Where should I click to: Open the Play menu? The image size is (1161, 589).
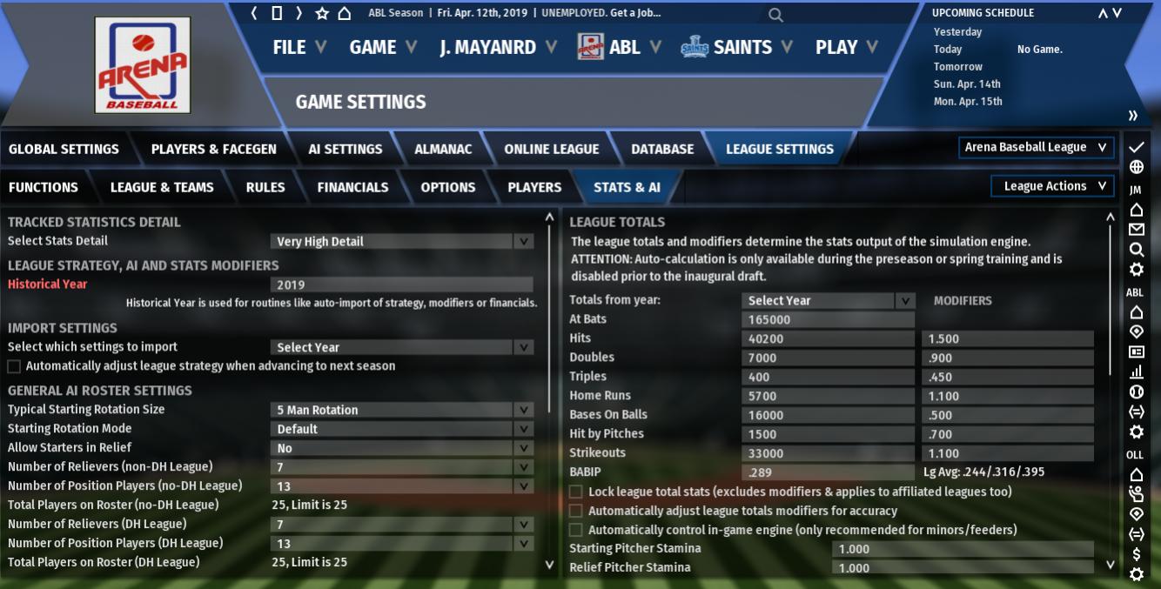(846, 48)
